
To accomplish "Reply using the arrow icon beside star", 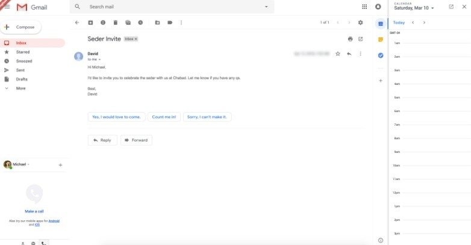I will point(349,54).
